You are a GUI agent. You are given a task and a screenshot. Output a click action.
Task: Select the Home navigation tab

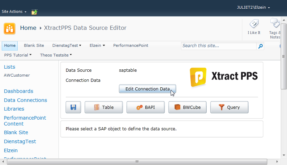pos(10,46)
